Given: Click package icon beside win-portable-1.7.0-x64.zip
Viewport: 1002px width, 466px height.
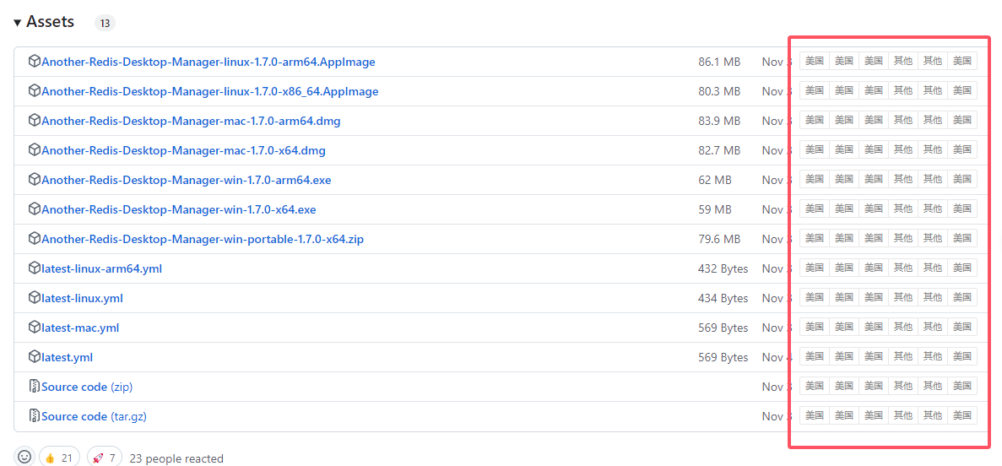Looking at the screenshot, I should pyautogui.click(x=35, y=238).
